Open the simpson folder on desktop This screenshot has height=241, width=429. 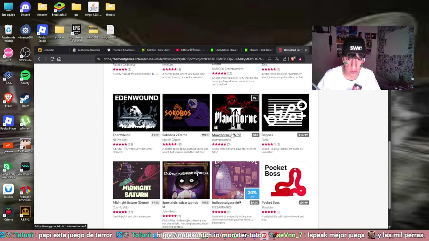pyautogui.click(x=42, y=9)
